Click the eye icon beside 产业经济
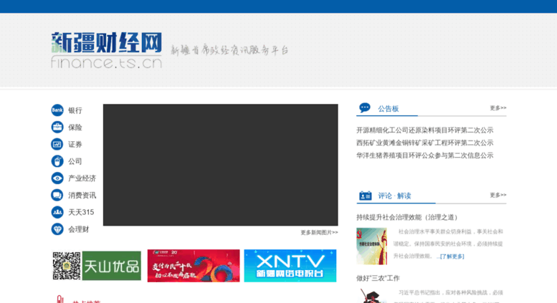 pyautogui.click(x=57, y=178)
